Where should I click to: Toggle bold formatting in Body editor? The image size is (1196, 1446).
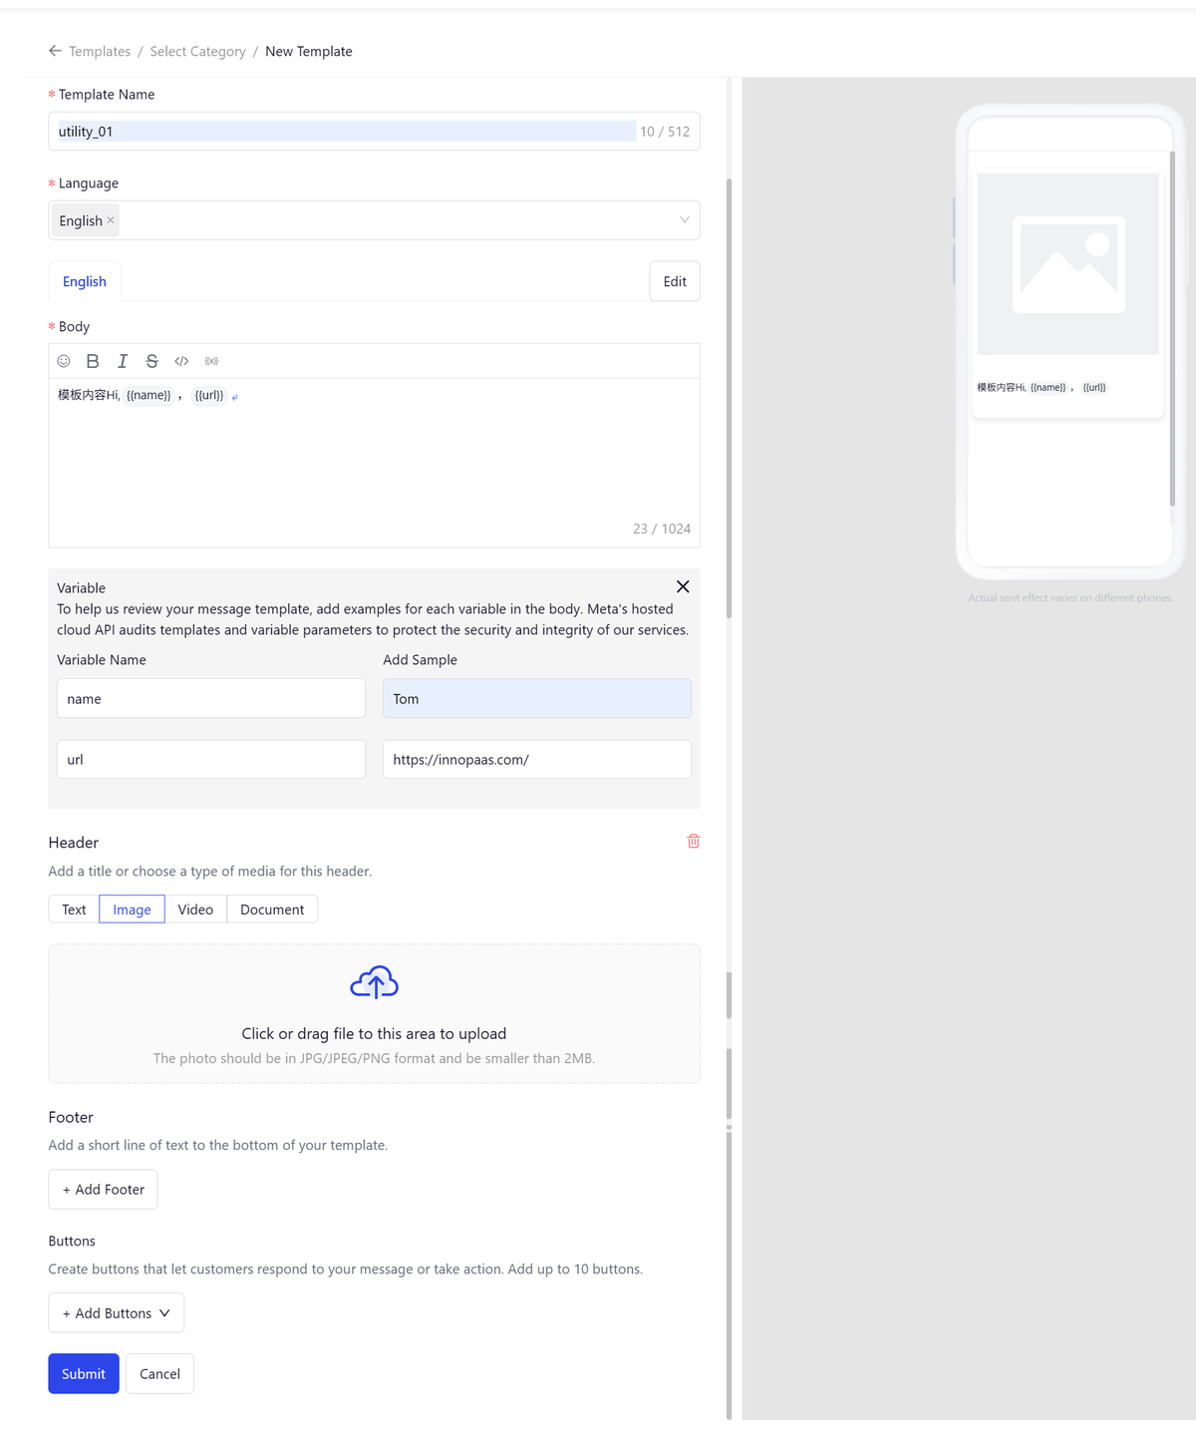coord(93,361)
